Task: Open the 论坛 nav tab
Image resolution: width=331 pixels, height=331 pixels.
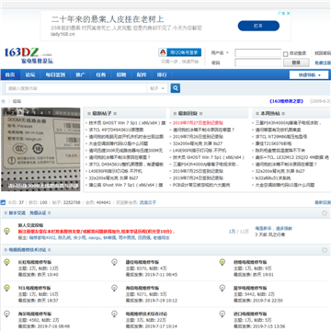Action: tap(30, 75)
